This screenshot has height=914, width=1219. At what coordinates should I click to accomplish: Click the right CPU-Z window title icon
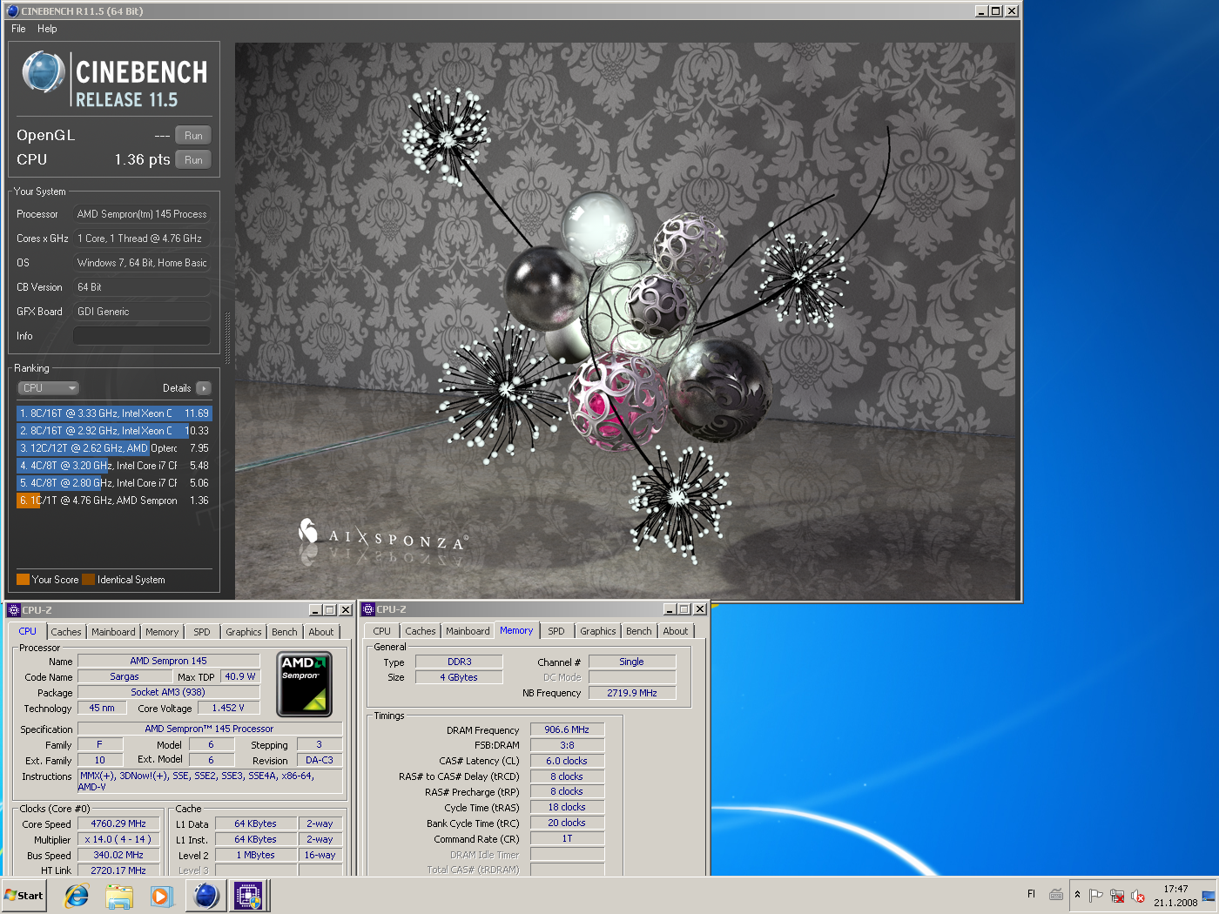(367, 609)
